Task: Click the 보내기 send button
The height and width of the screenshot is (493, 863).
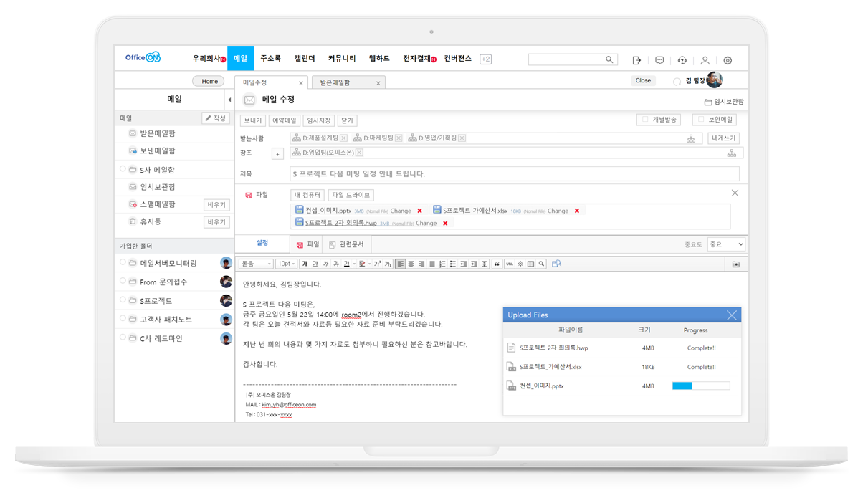Action: point(252,120)
